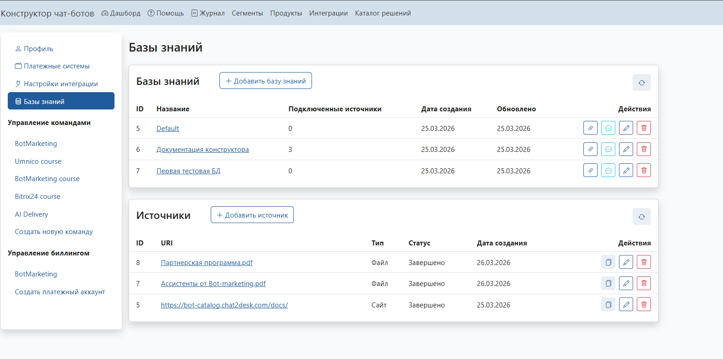
Task: Click Обновлено column header
Action: 516,109
